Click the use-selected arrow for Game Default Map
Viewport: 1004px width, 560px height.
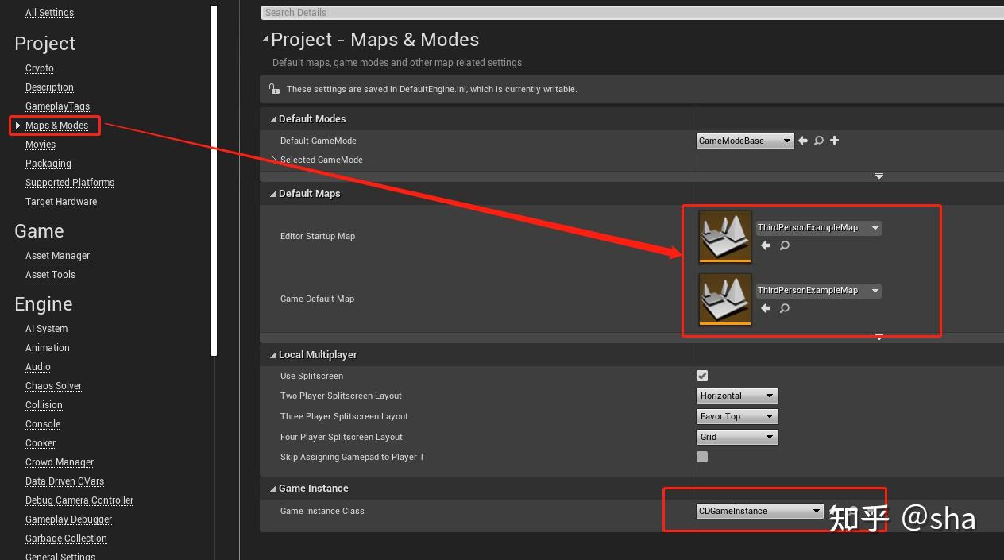point(765,308)
